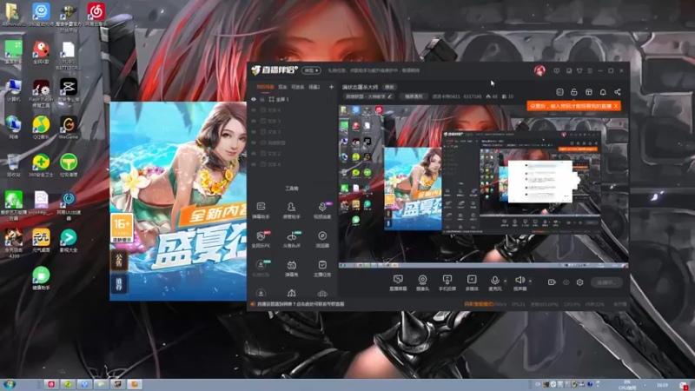Hide the 全屏 1 layer with its eye

click(x=254, y=99)
